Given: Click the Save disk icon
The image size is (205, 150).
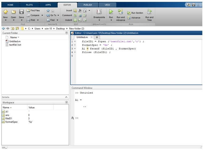Looking at the screenshot, I should tap(21, 12).
